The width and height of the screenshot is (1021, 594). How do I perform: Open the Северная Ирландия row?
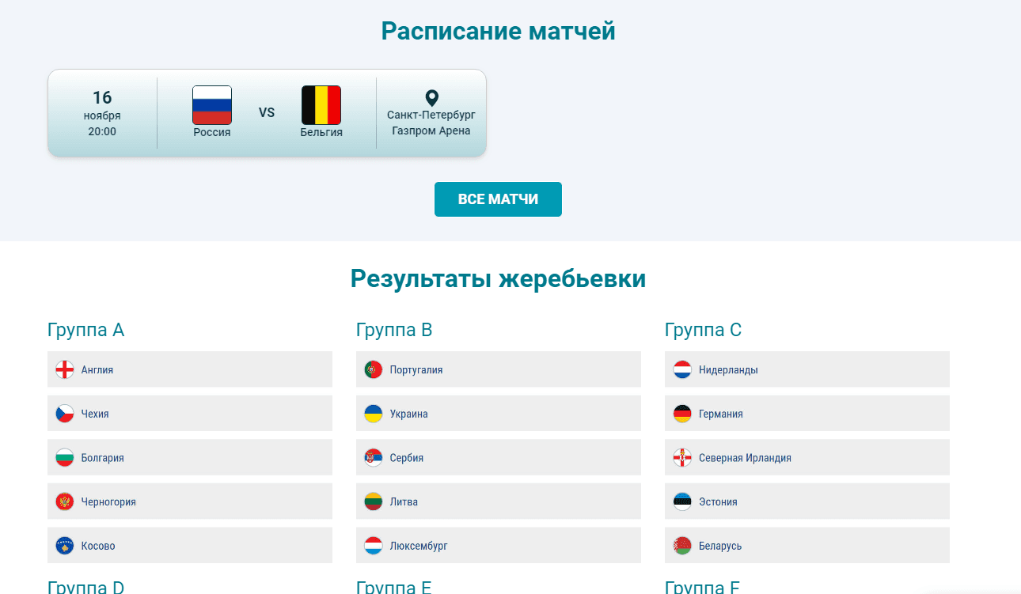[x=807, y=457]
